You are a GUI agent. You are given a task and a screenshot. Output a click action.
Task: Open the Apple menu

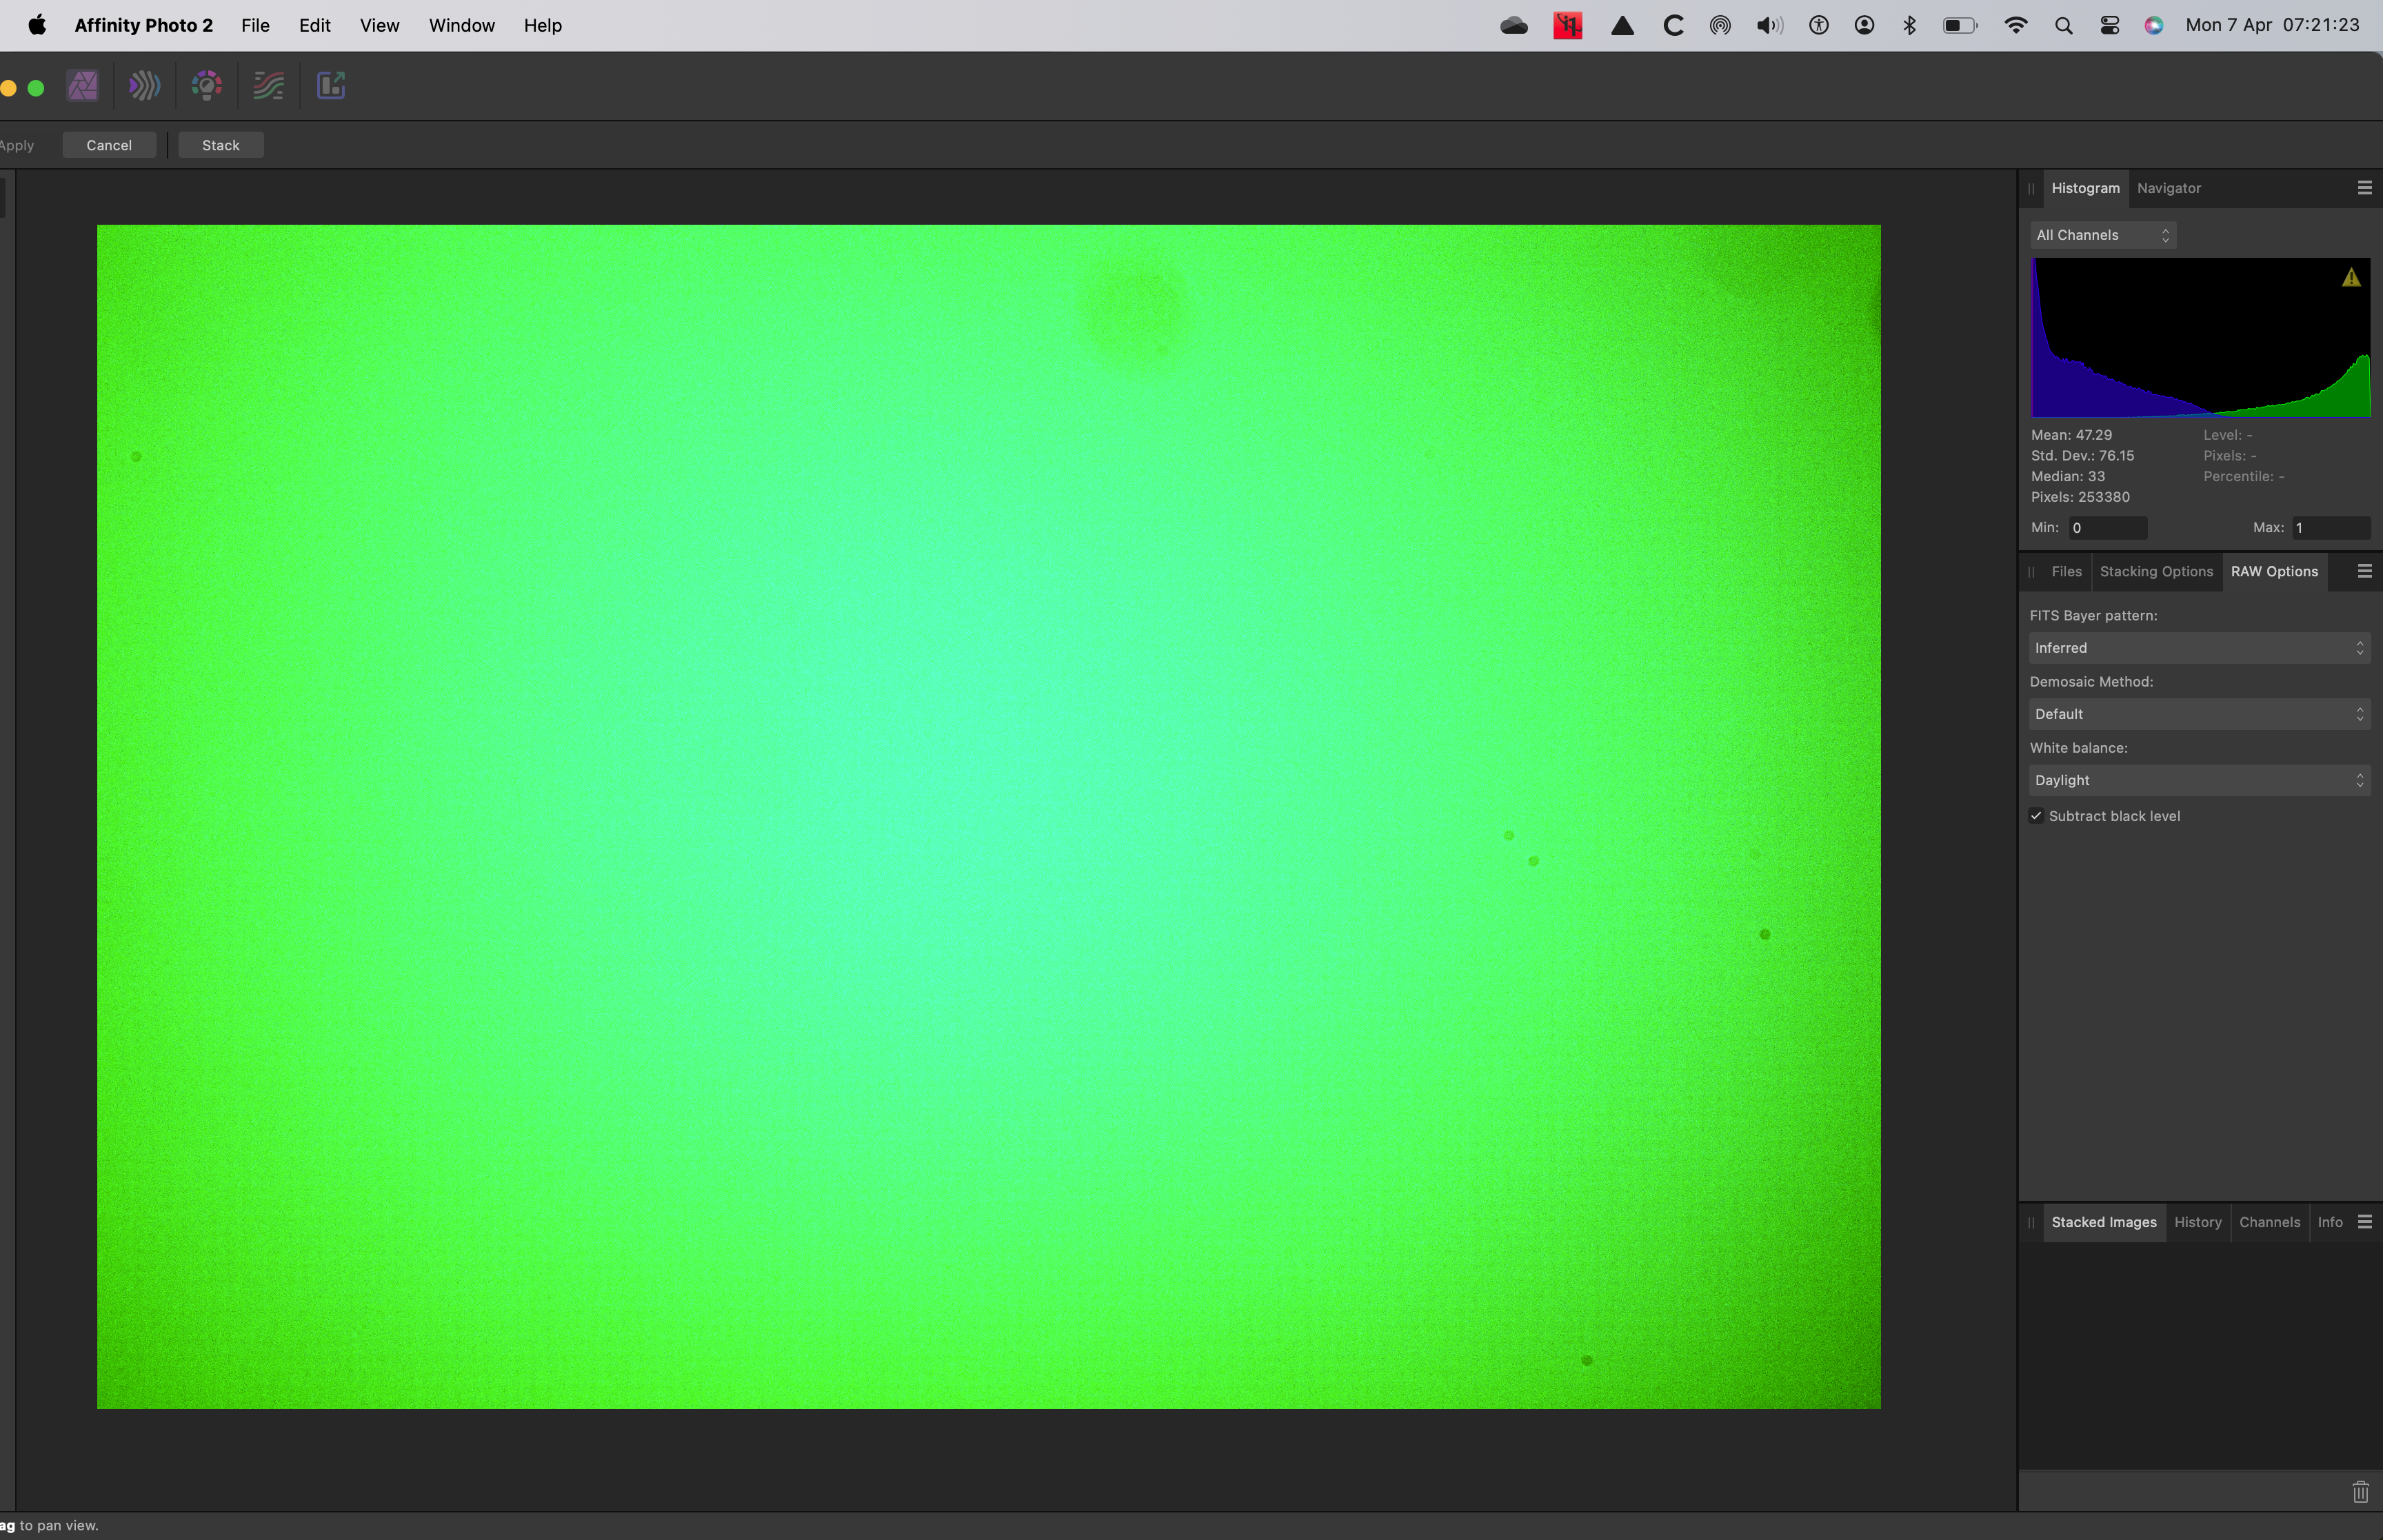(x=37, y=25)
